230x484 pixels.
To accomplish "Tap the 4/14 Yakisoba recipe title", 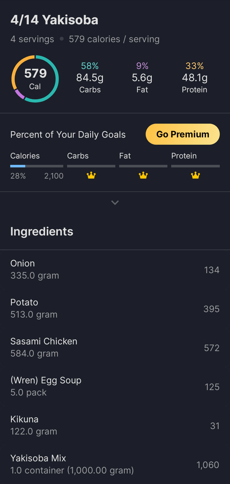I will pos(54,20).
